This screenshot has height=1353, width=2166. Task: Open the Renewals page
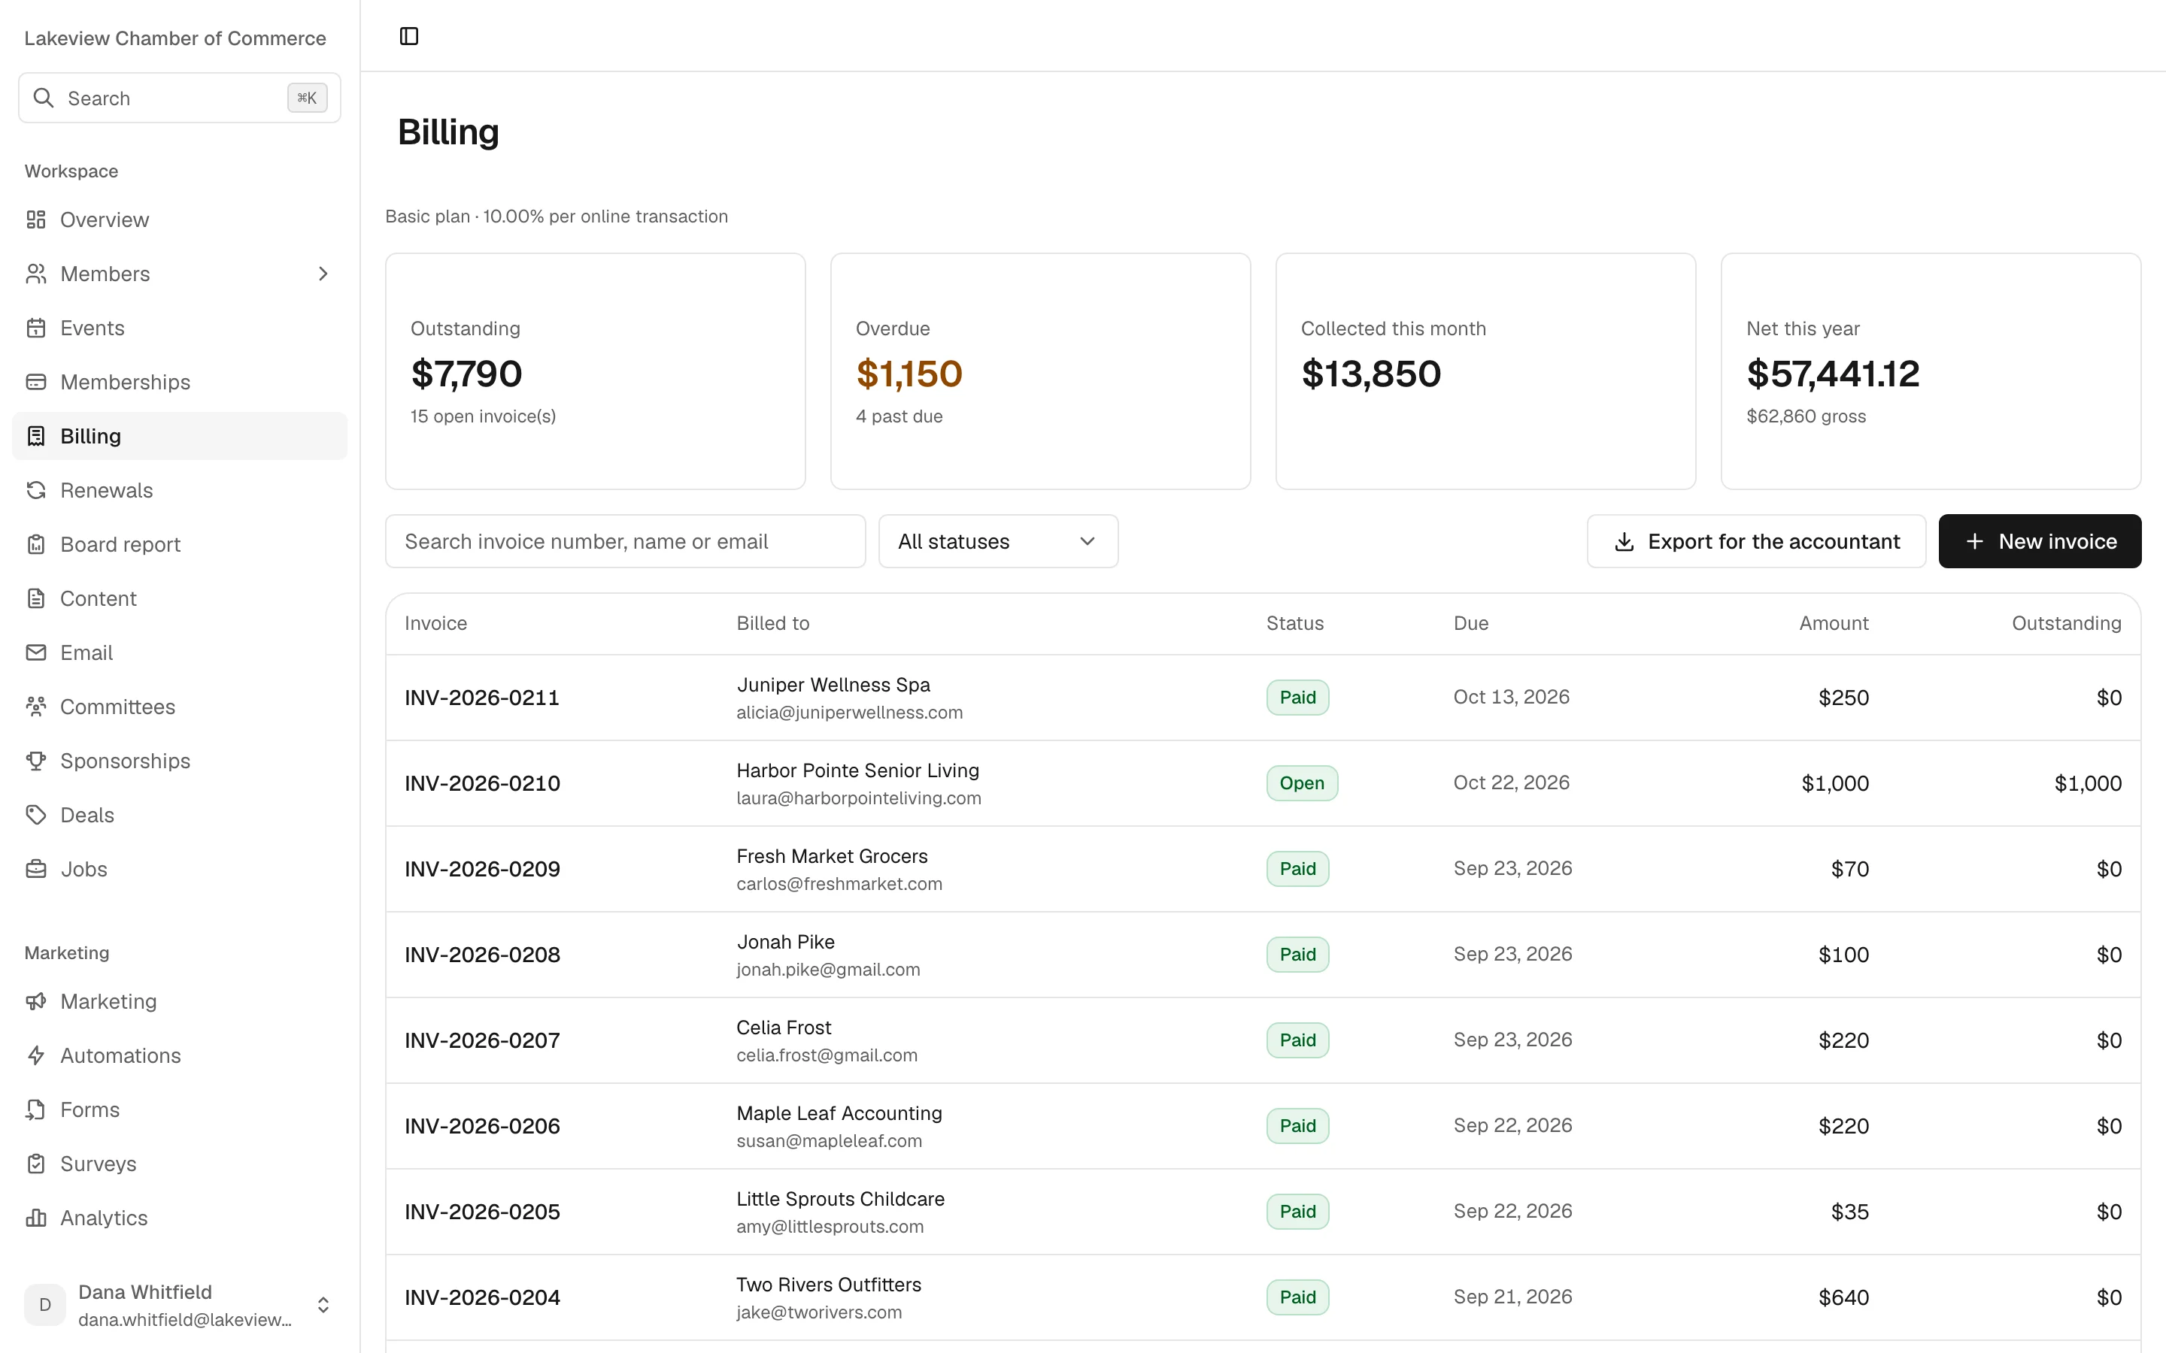[x=179, y=490]
